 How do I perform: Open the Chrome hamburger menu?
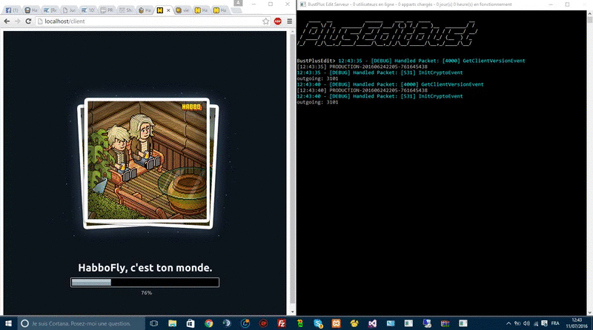point(290,21)
